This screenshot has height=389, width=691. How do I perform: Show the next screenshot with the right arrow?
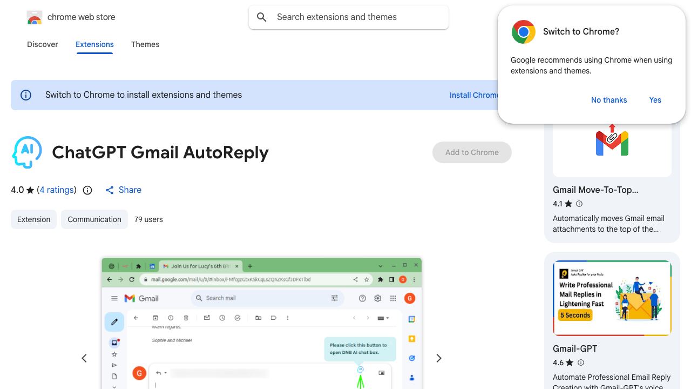coord(439,358)
